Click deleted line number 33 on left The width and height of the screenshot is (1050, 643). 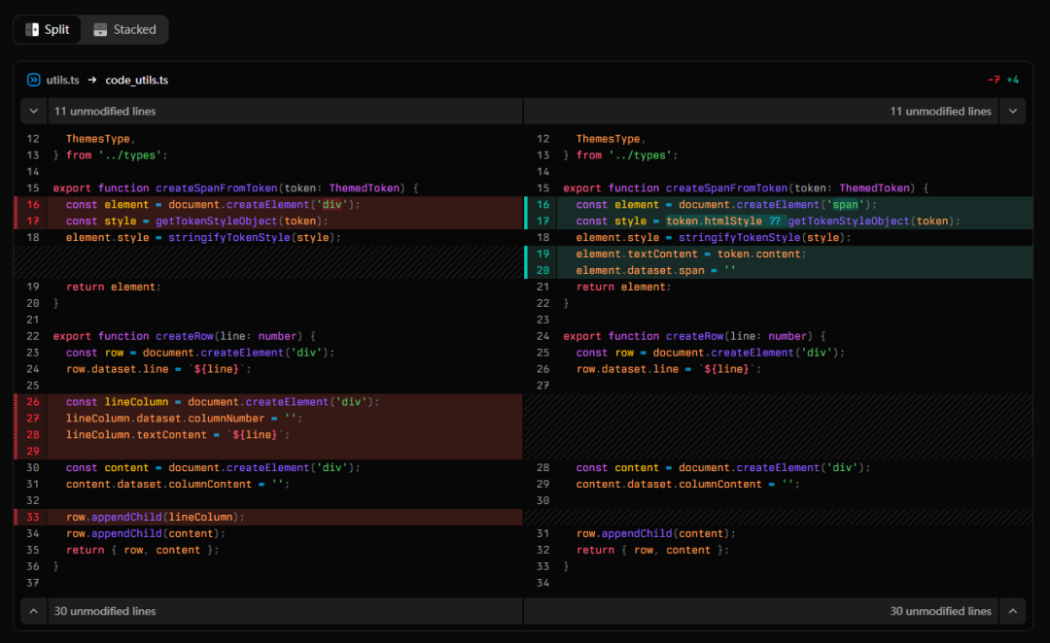point(33,517)
